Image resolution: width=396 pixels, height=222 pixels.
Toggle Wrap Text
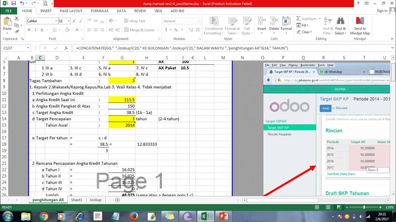click(x=135, y=21)
